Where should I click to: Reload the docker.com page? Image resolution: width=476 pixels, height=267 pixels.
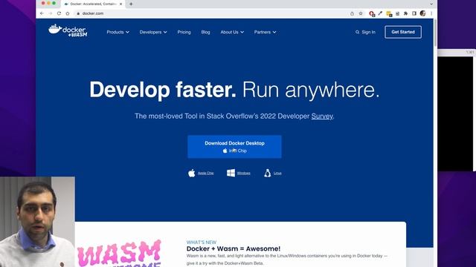pyautogui.click(x=59, y=13)
